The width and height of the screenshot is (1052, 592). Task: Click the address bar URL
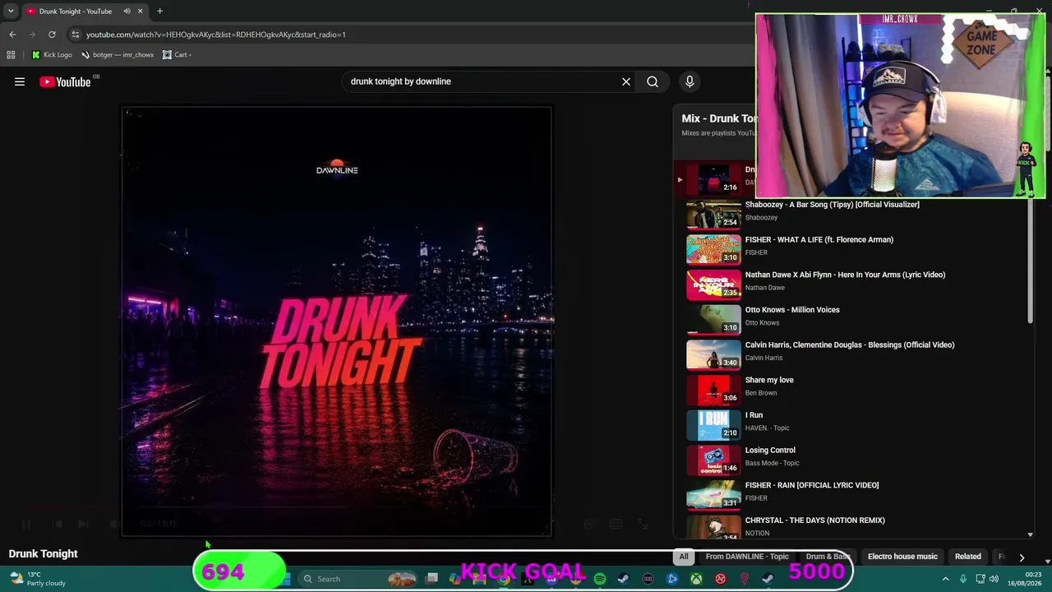click(x=216, y=35)
